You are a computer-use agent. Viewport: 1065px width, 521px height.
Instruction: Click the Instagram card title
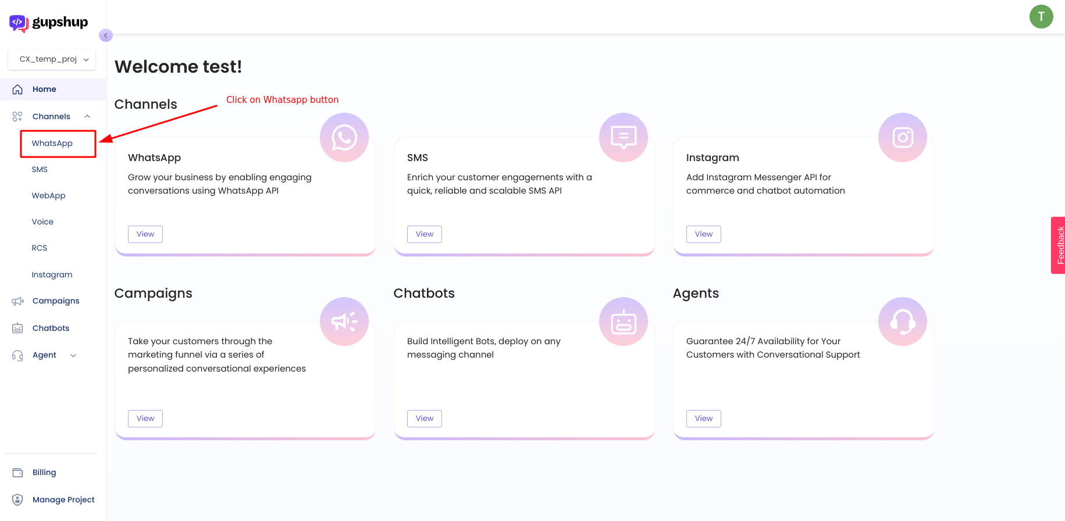click(x=713, y=158)
